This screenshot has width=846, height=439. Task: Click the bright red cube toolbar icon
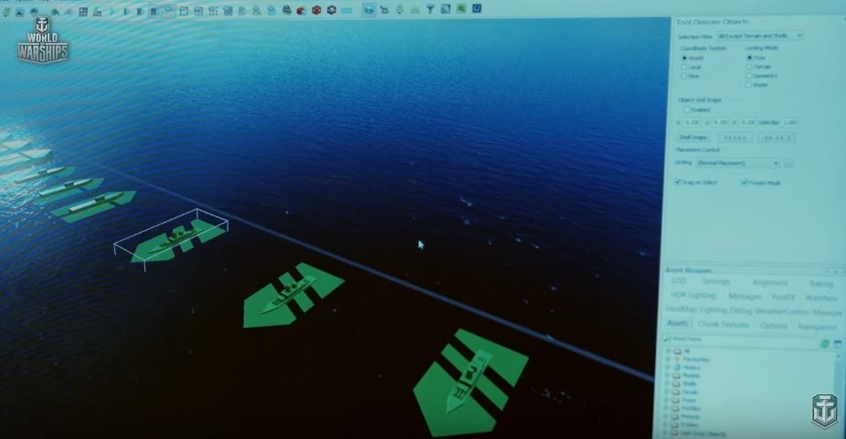pyautogui.click(x=301, y=10)
